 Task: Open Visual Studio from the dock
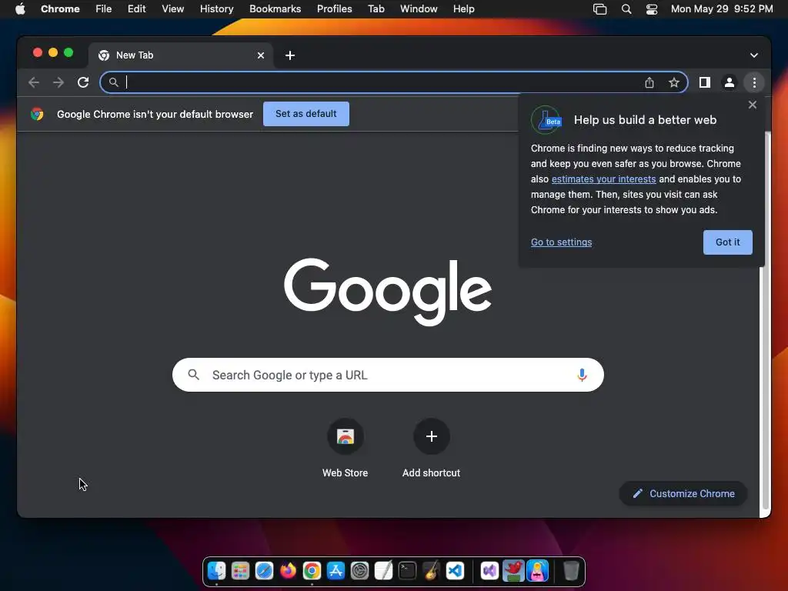pyautogui.click(x=489, y=571)
